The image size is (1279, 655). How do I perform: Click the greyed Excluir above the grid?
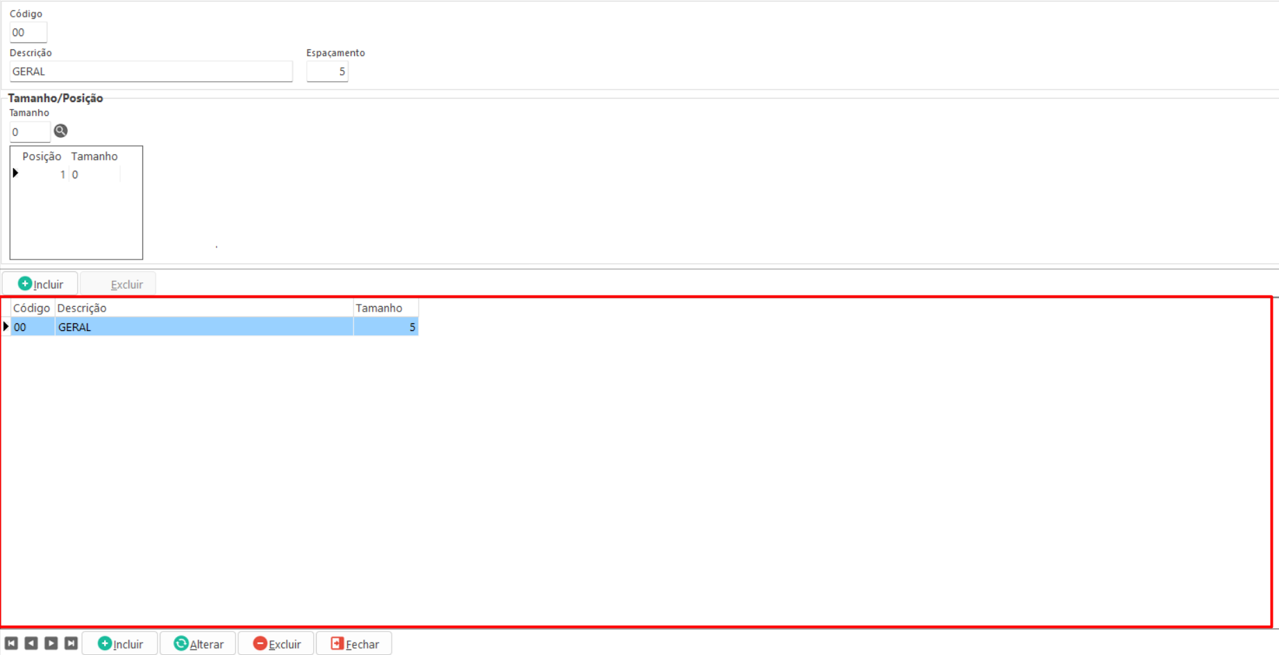pyautogui.click(x=118, y=284)
